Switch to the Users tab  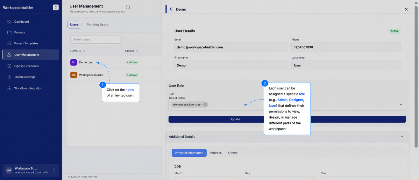click(x=74, y=25)
